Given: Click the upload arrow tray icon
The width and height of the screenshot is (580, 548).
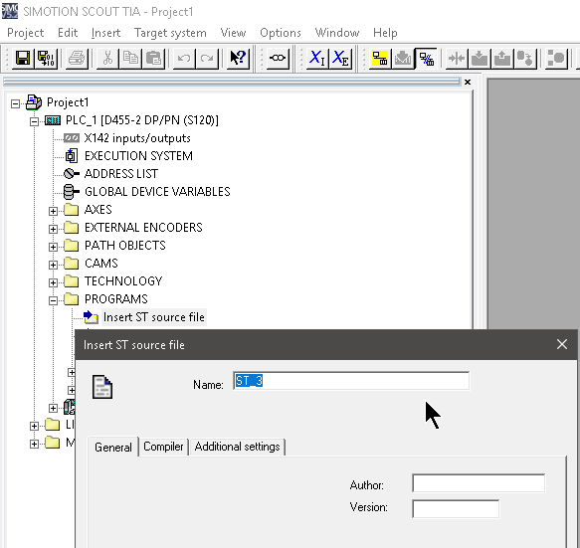Looking at the screenshot, I should tap(502, 58).
